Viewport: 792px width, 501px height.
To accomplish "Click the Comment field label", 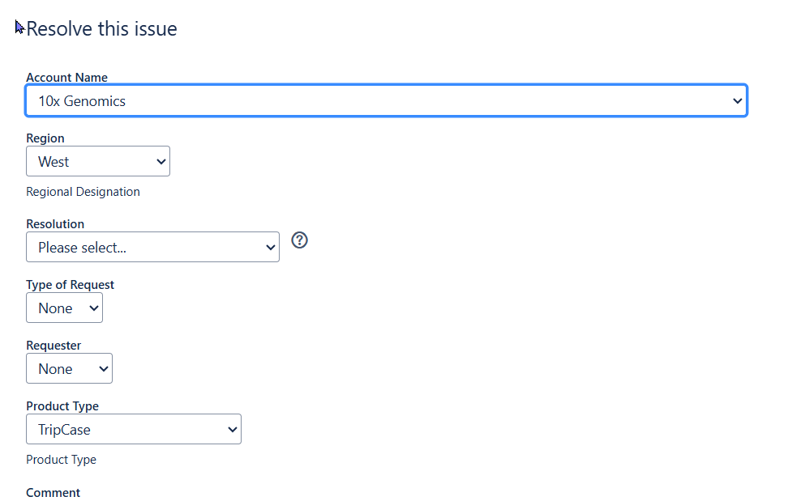I will pos(53,492).
